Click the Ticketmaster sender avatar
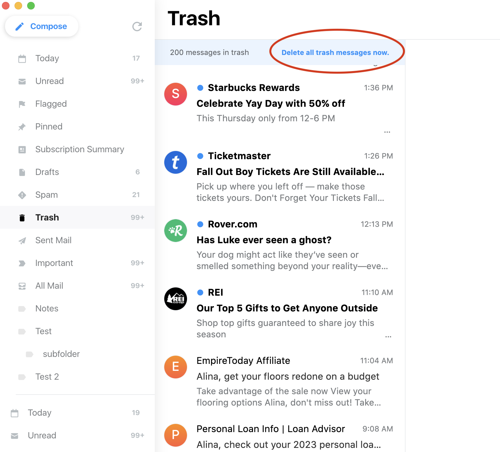The width and height of the screenshot is (500, 452). pos(176,162)
